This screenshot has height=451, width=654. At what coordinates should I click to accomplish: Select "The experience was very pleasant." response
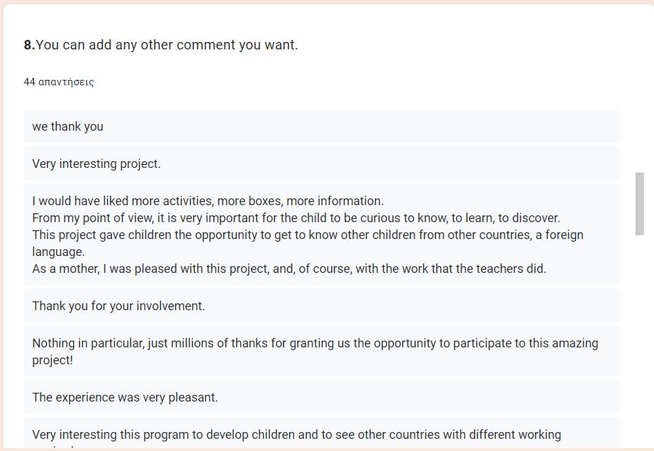[x=125, y=398]
